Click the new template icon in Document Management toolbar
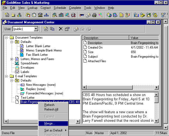The image size is (169, 136). point(46,29)
